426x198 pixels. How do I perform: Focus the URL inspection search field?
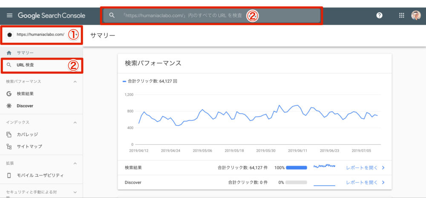tap(212, 15)
